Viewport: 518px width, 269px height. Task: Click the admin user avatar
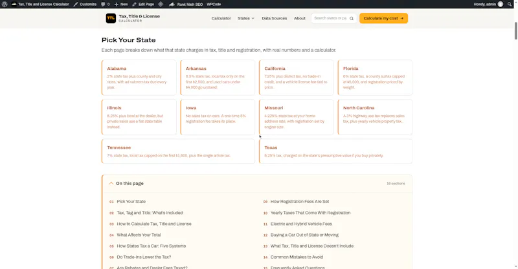(501, 5)
